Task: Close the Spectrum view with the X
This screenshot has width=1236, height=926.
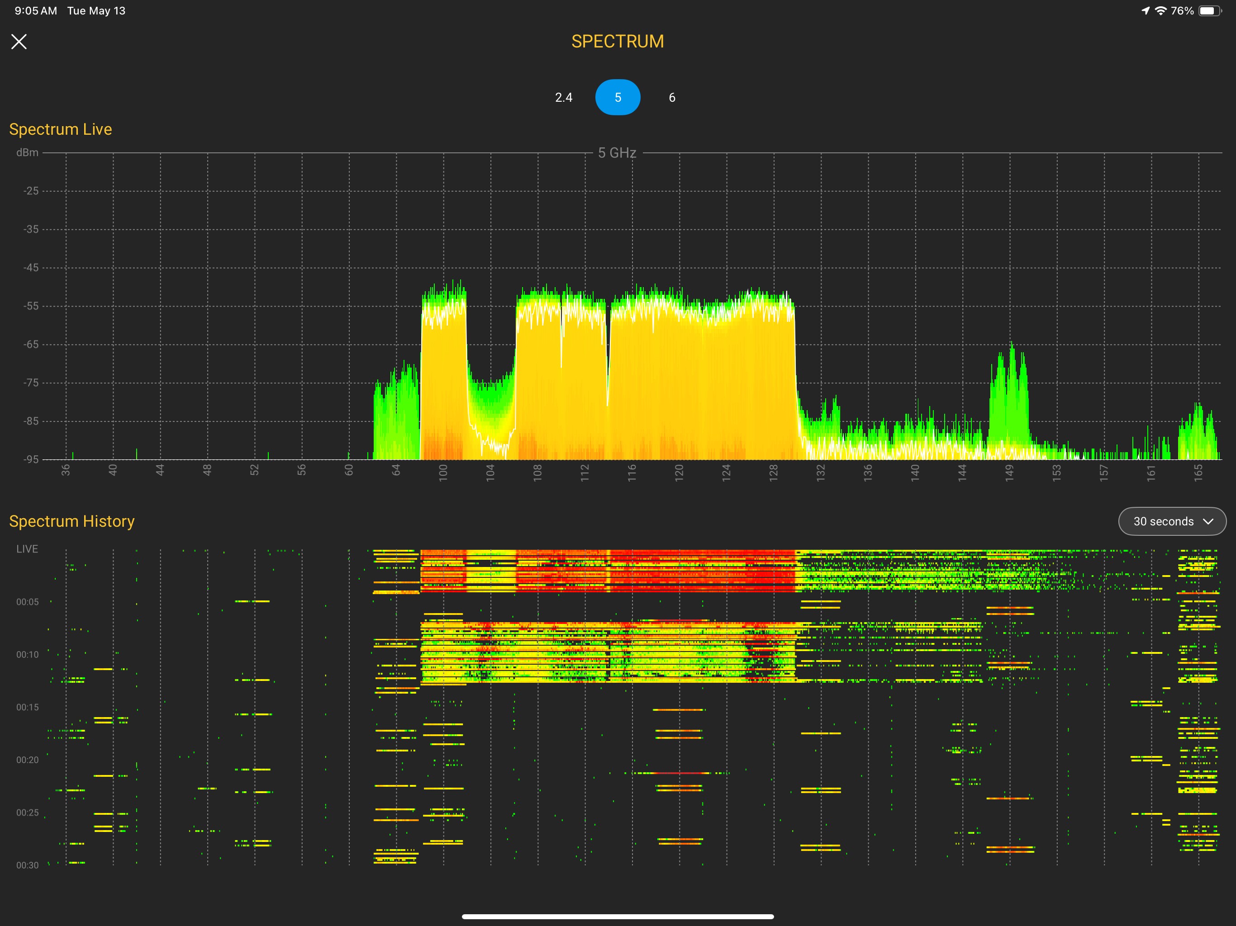Action: pyautogui.click(x=19, y=41)
